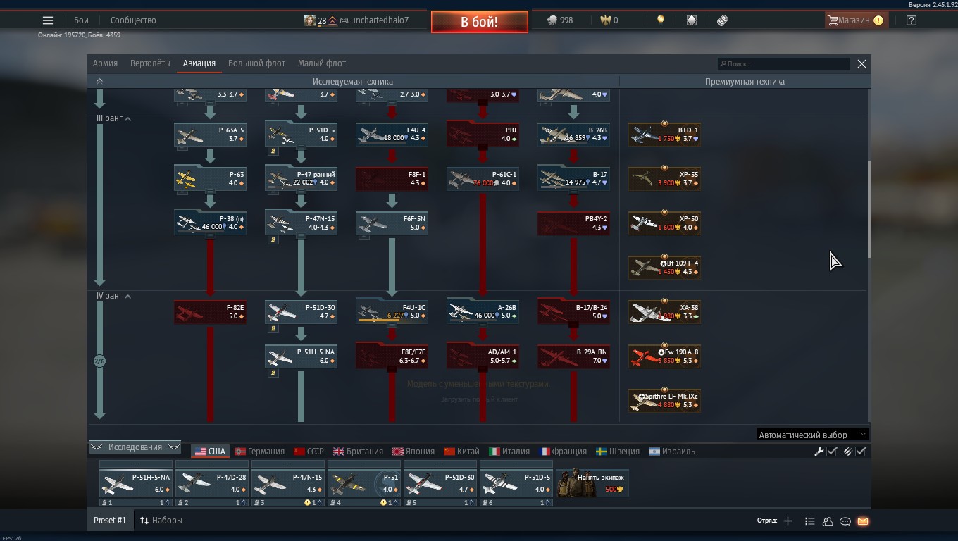Open the ticket-shaped items icon
Screen dimensions: 958x541
[723, 20]
